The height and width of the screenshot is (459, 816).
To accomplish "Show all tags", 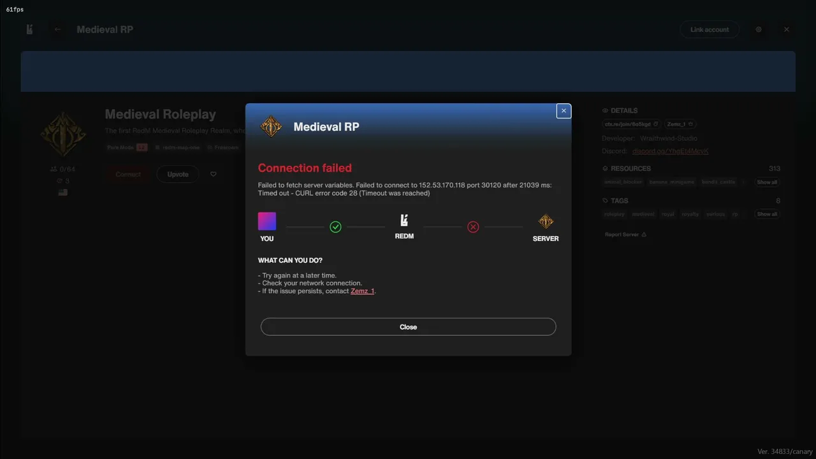I will [767, 214].
